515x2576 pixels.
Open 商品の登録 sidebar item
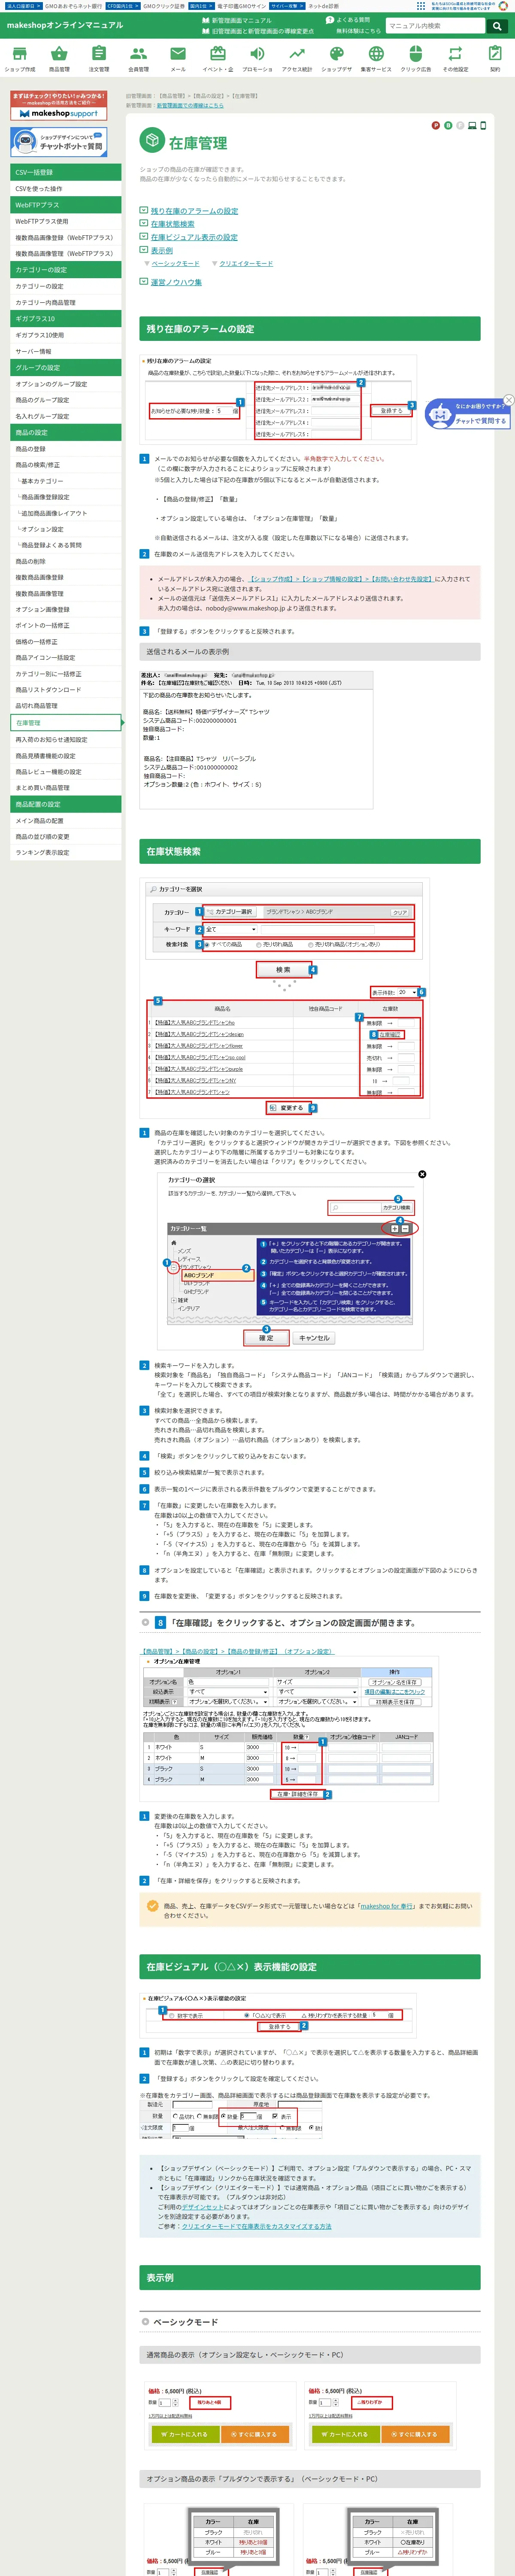(66, 449)
